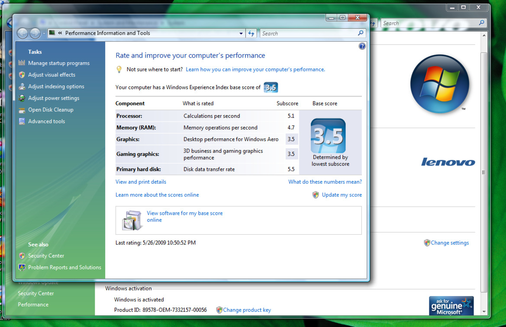The height and width of the screenshot is (327, 506).
Task: Click the software box icon
Action: click(x=132, y=220)
